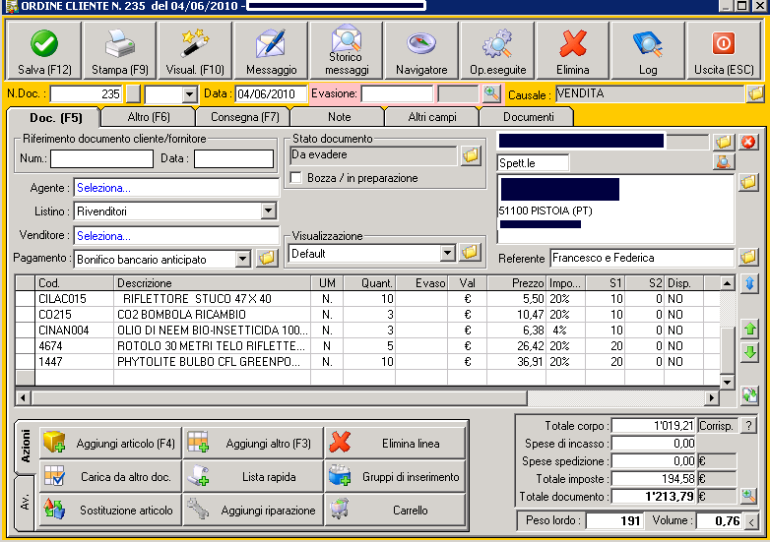This screenshot has width=770, height=542.
Task: Click the table's horizontal scrollbar left arrow
Action: (x=23, y=397)
